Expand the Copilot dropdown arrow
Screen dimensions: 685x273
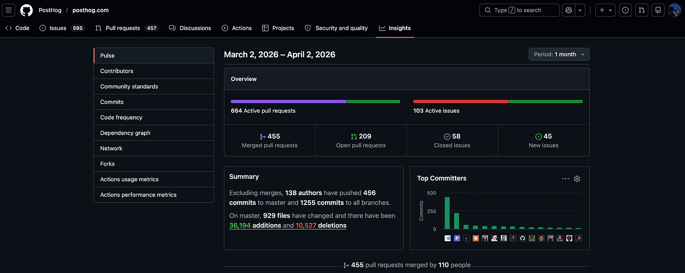click(x=580, y=10)
